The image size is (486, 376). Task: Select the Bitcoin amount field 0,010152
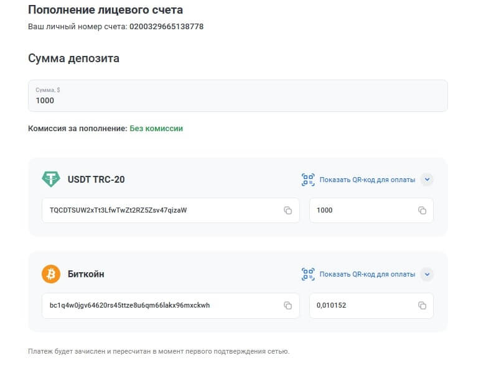coord(372,305)
